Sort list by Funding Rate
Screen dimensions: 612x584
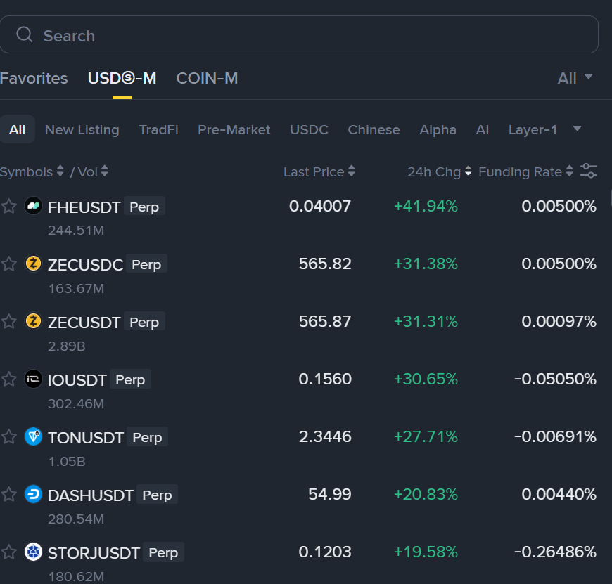(525, 171)
